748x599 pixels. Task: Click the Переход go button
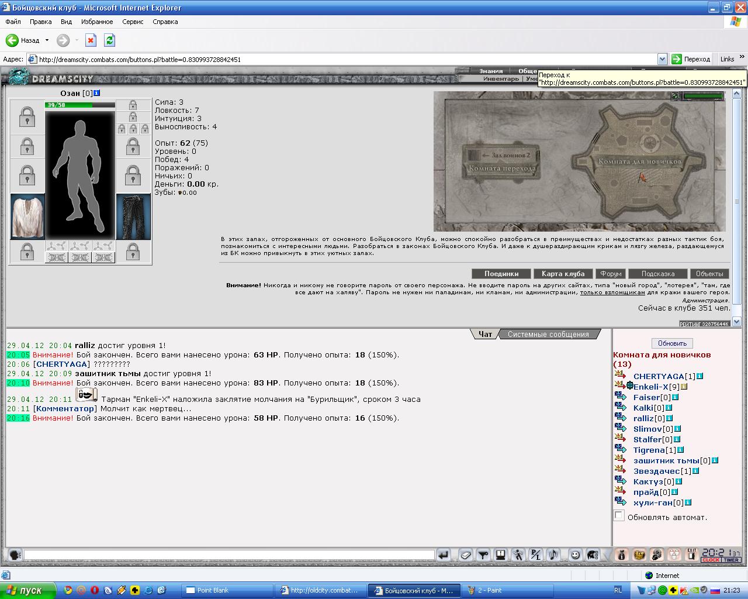click(x=691, y=59)
